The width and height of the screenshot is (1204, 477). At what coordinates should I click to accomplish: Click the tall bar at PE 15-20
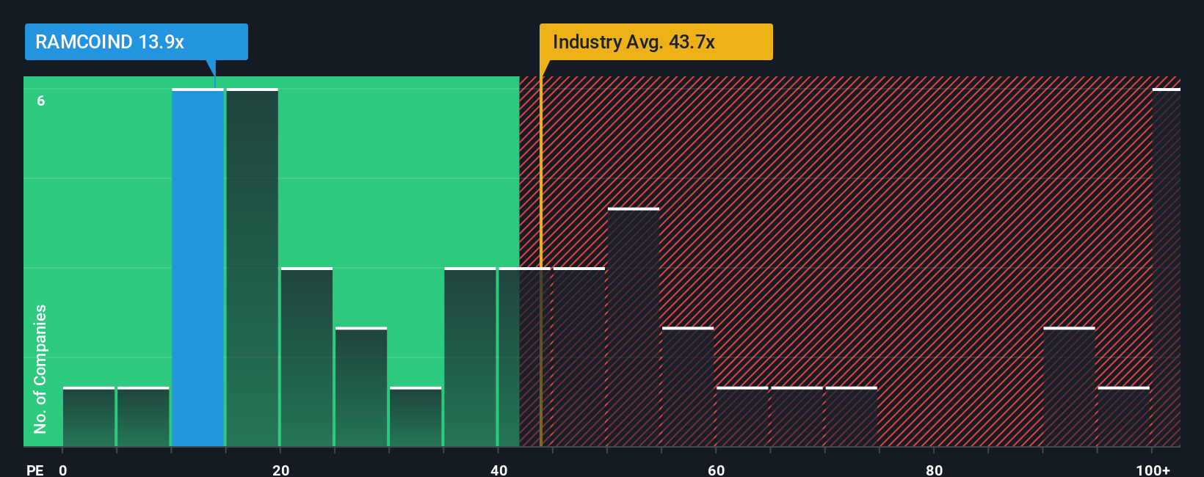[253, 267]
